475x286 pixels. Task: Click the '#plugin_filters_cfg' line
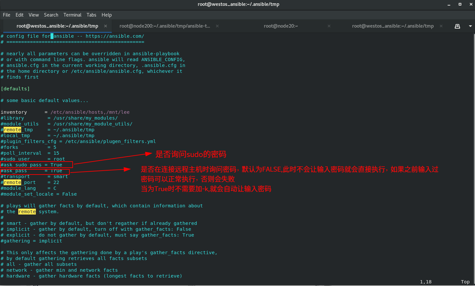tap(78, 141)
